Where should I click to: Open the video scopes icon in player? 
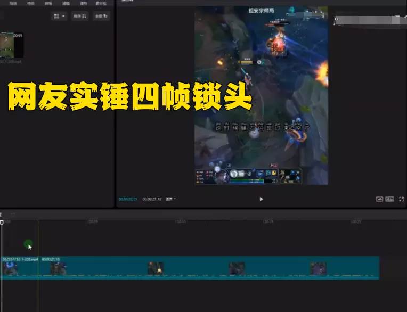click(x=379, y=199)
